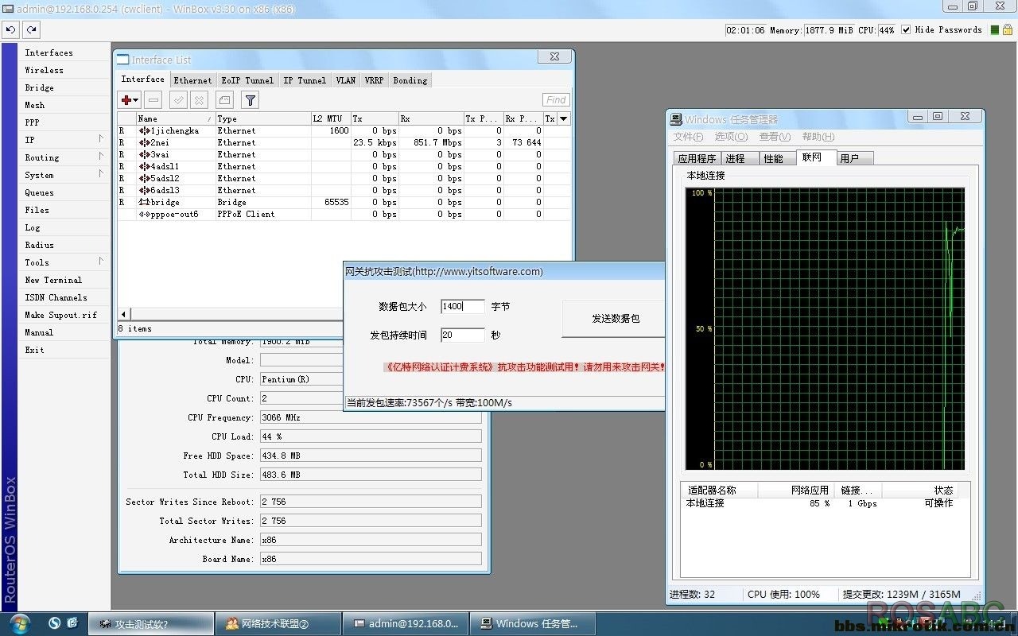Viewport: 1018px width, 636px height.
Task: Click the horizontal scrollbar left arrow
Action: point(123,314)
